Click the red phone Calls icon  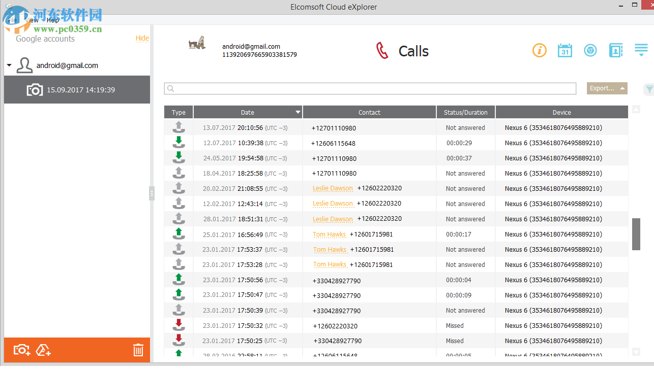382,51
